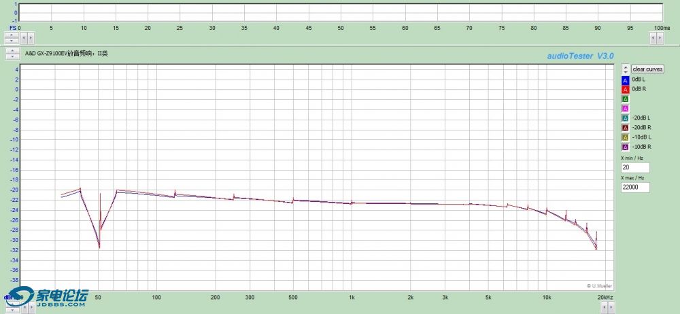Click the 0dB R curve label
This screenshot has width=680, height=314.
click(x=639, y=89)
